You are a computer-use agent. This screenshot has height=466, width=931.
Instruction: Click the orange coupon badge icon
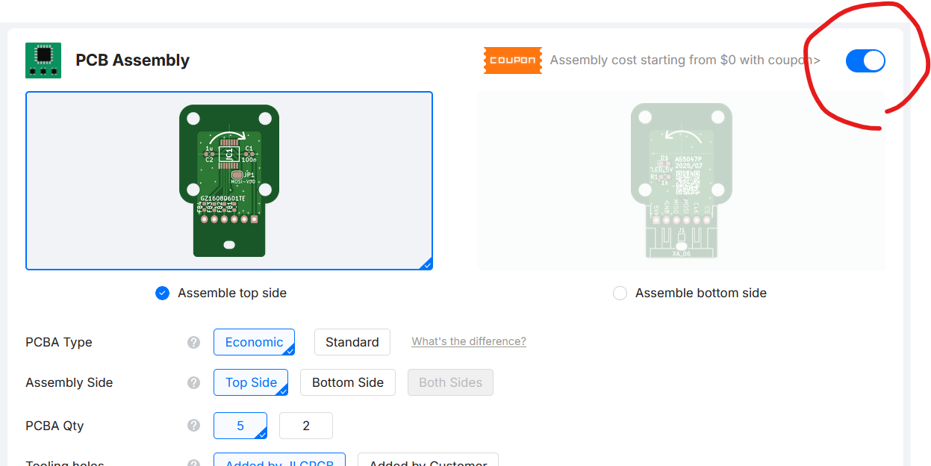[x=513, y=60]
